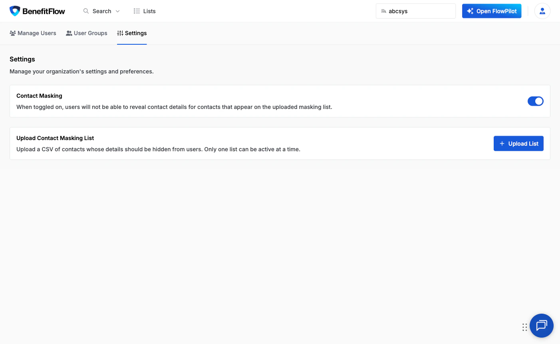This screenshot has width=560, height=344.
Task: Click the sliders icon next to Settings
Action: point(119,34)
